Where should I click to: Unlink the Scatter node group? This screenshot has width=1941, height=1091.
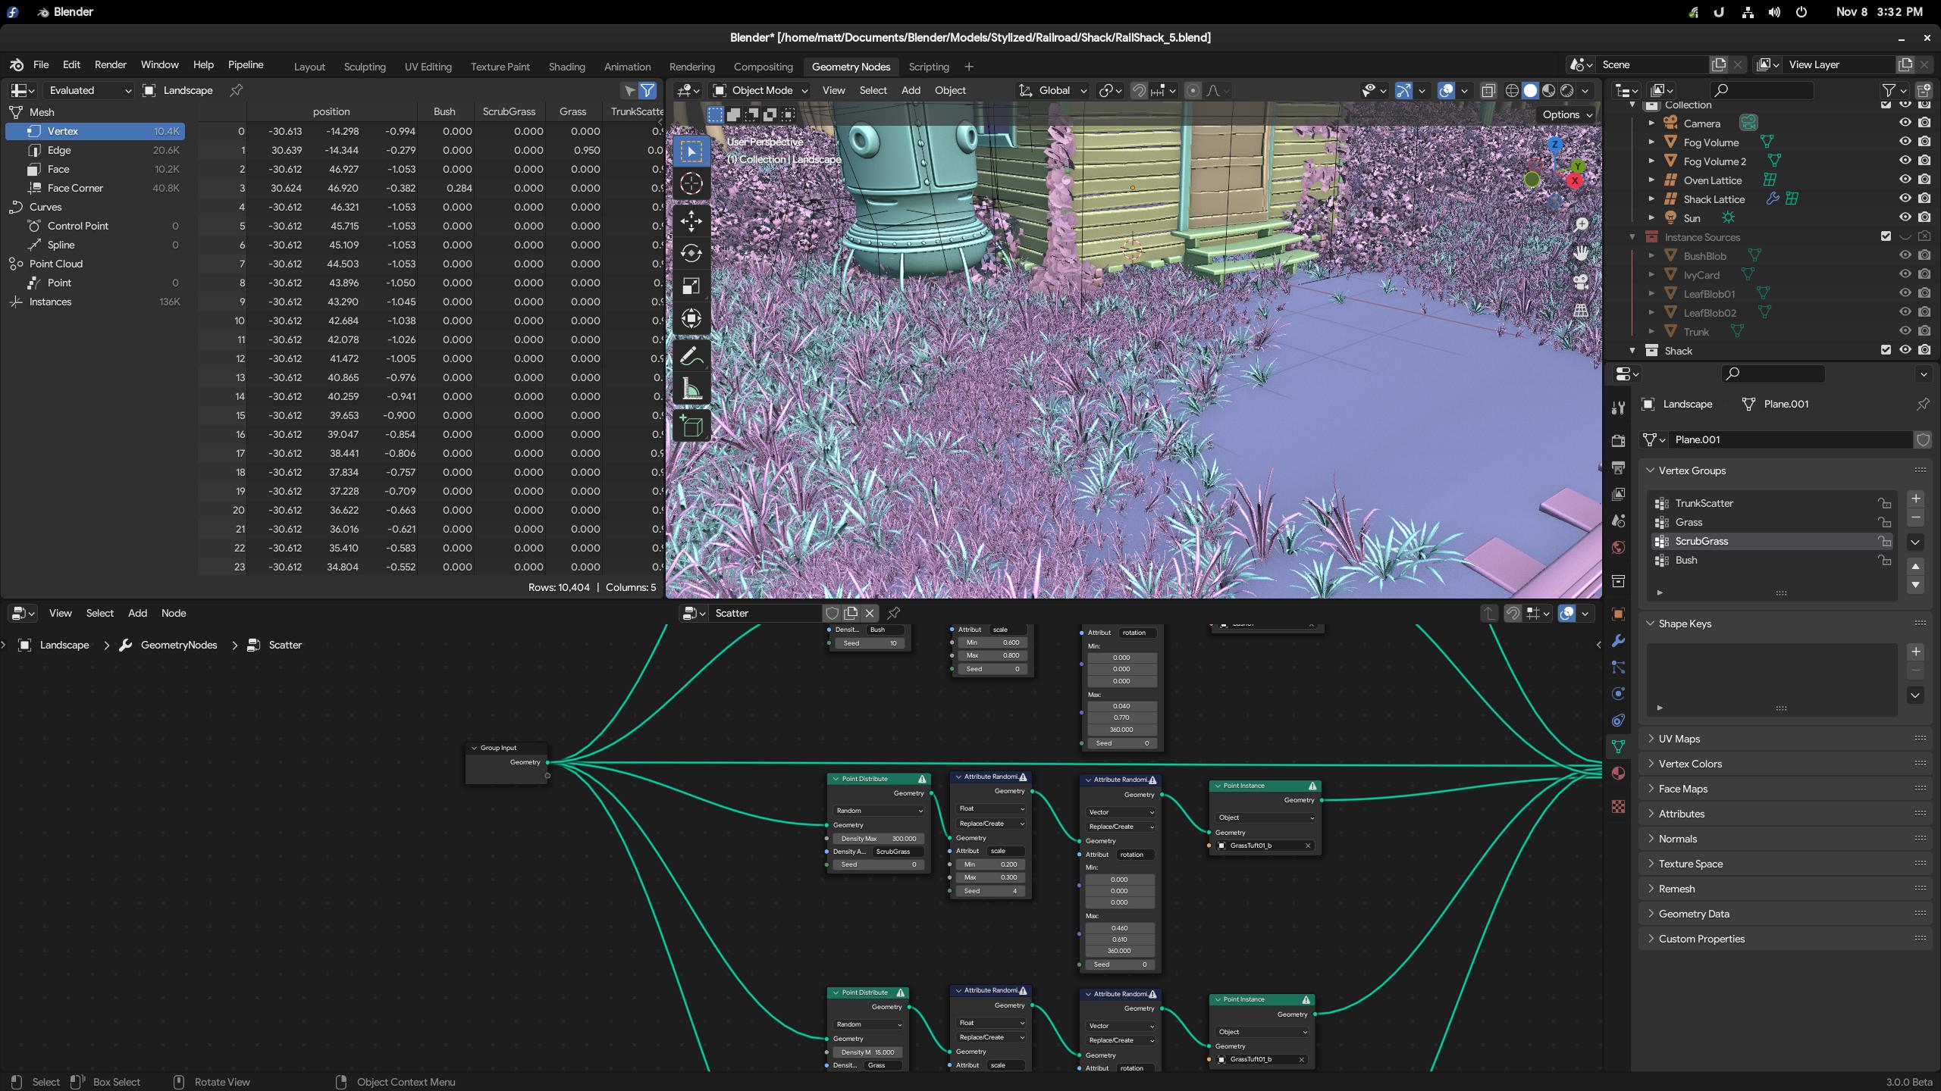(x=870, y=613)
